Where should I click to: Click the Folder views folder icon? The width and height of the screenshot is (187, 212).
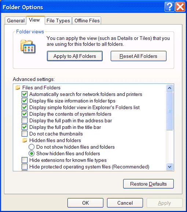pos(28,47)
